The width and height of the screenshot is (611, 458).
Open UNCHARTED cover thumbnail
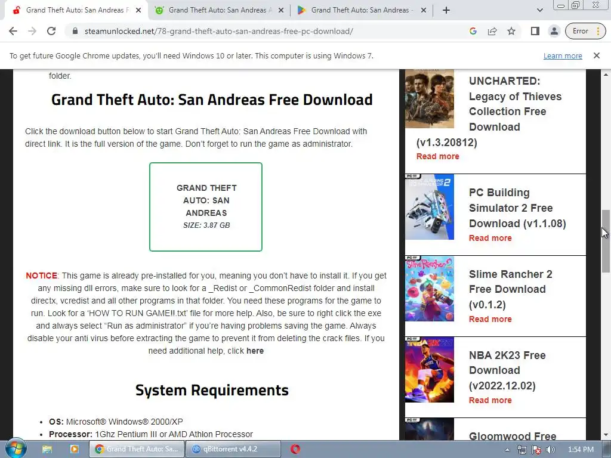pos(430,99)
